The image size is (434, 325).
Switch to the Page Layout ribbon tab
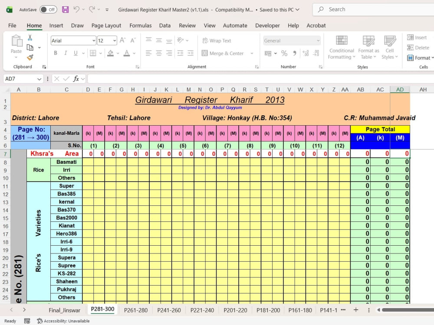106,26
